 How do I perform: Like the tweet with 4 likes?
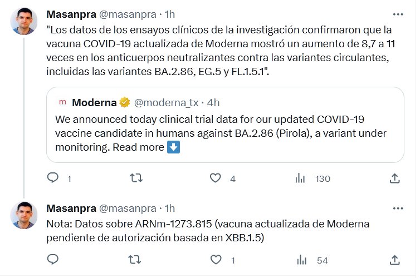216,178
